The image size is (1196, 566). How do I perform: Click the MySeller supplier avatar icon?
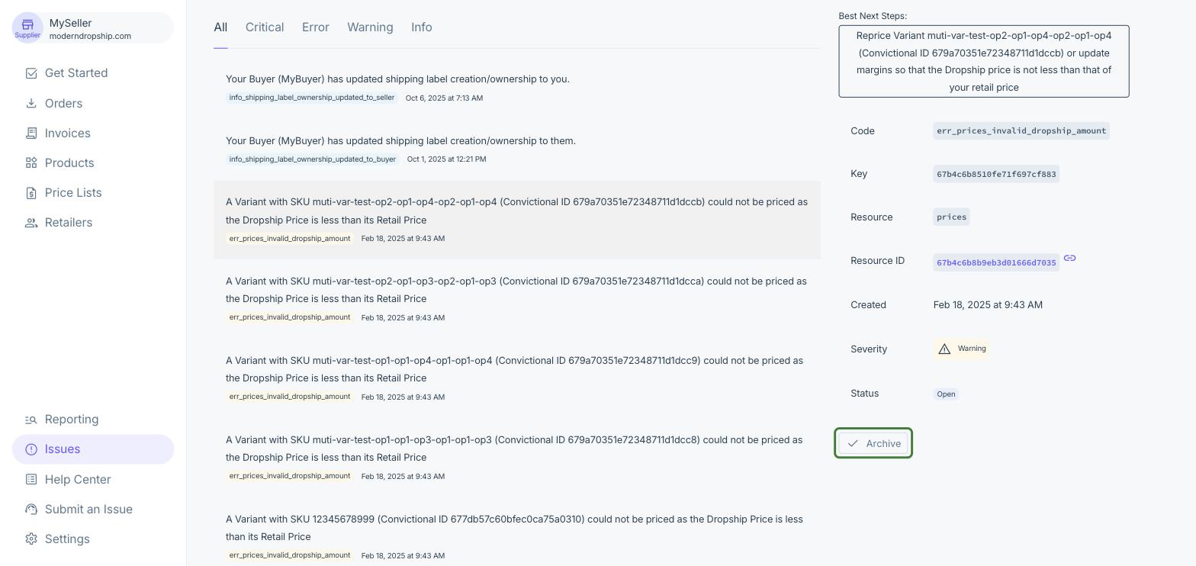coord(27,27)
